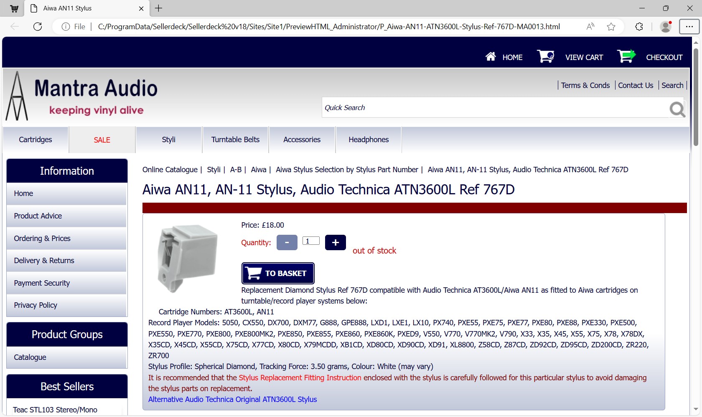The height and width of the screenshot is (417, 702).
Task: Add this page to favorites
Action: pos(611,27)
